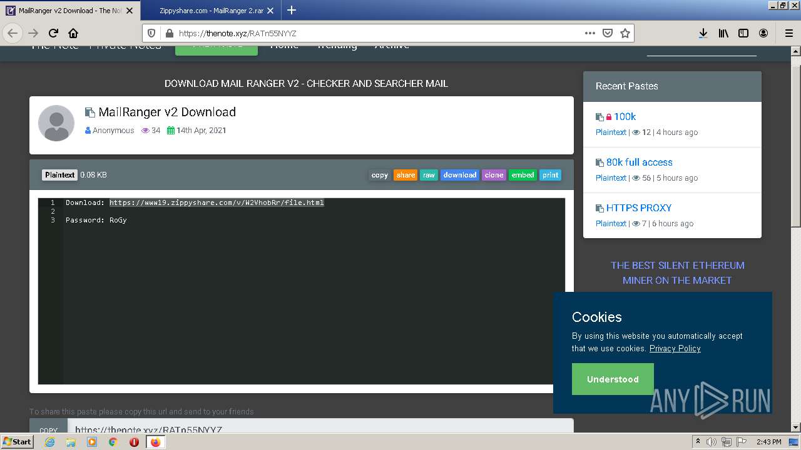Click the green embed button
The height and width of the screenshot is (450, 801).
(523, 175)
